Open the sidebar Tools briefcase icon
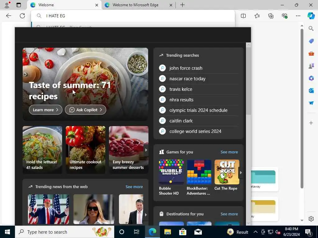Screen dimensions: 318x238 [311, 53]
